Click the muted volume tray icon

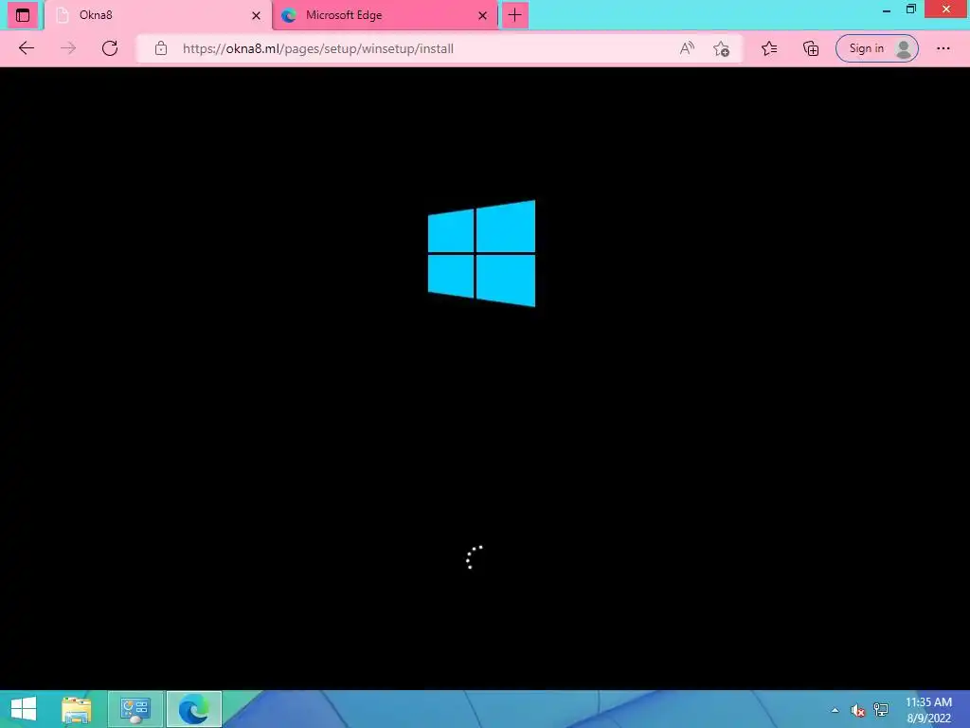click(857, 710)
